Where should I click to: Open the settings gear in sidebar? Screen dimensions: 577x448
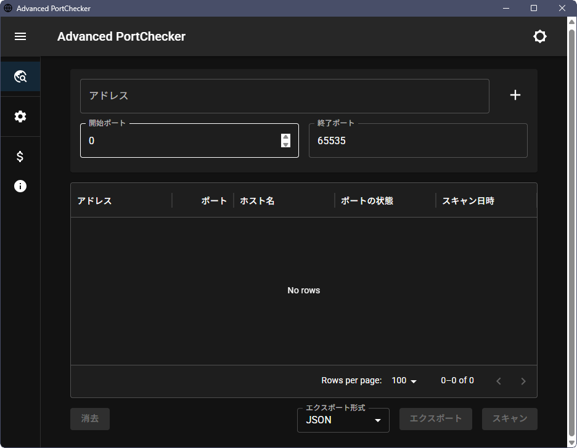click(x=20, y=116)
